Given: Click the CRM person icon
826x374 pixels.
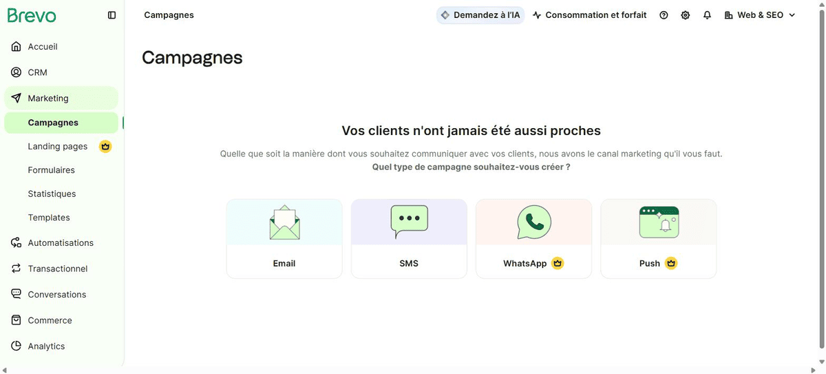Looking at the screenshot, I should coord(17,72).
